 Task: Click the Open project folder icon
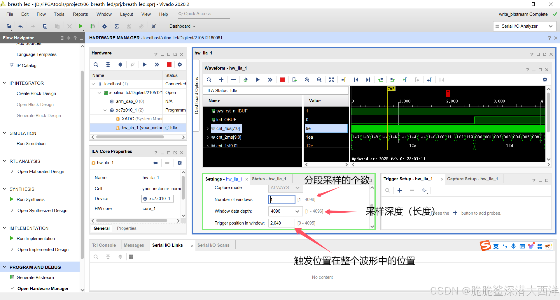(9, 26)
